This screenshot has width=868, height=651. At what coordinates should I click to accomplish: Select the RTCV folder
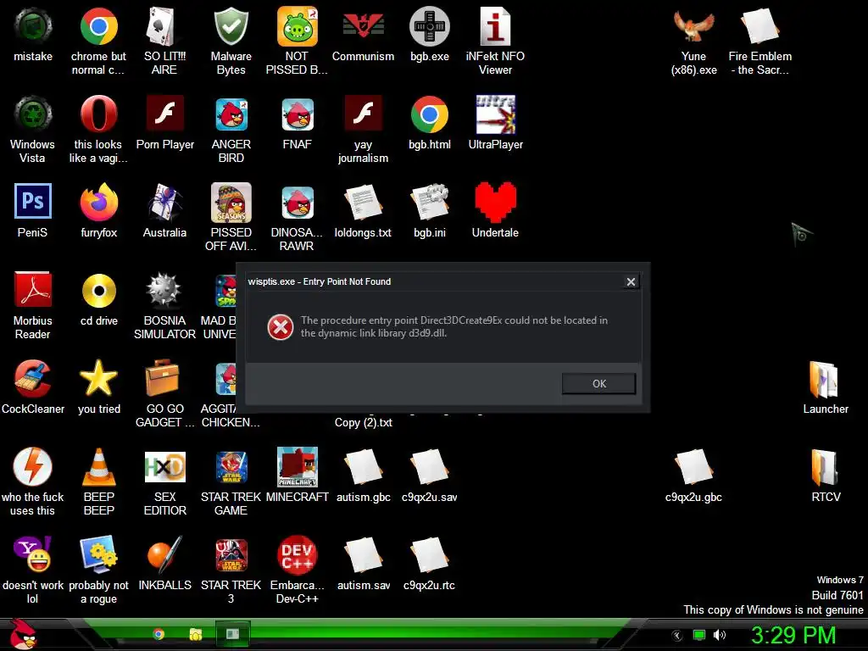click(825, 467)
